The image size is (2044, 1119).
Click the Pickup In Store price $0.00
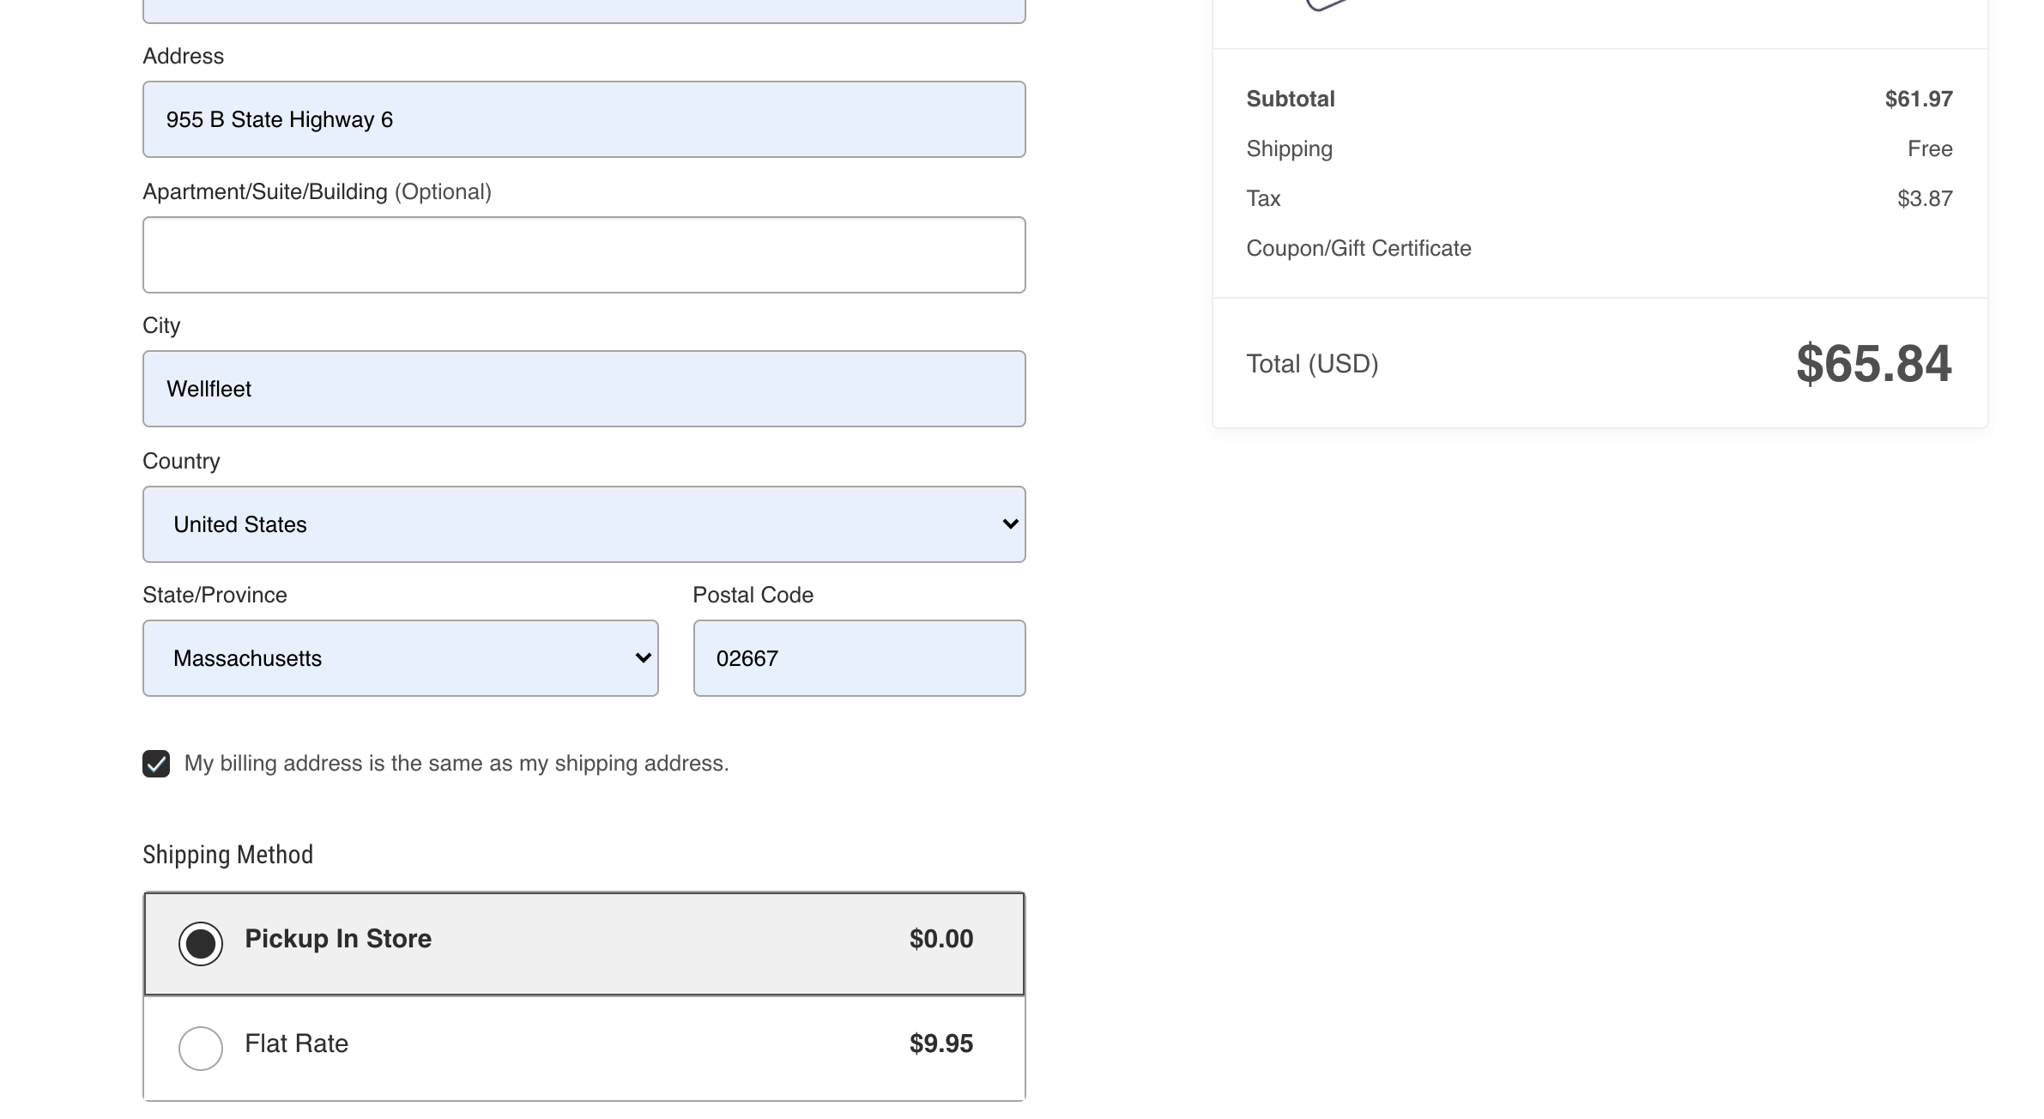pyautogui.click(x=941, y=939)
